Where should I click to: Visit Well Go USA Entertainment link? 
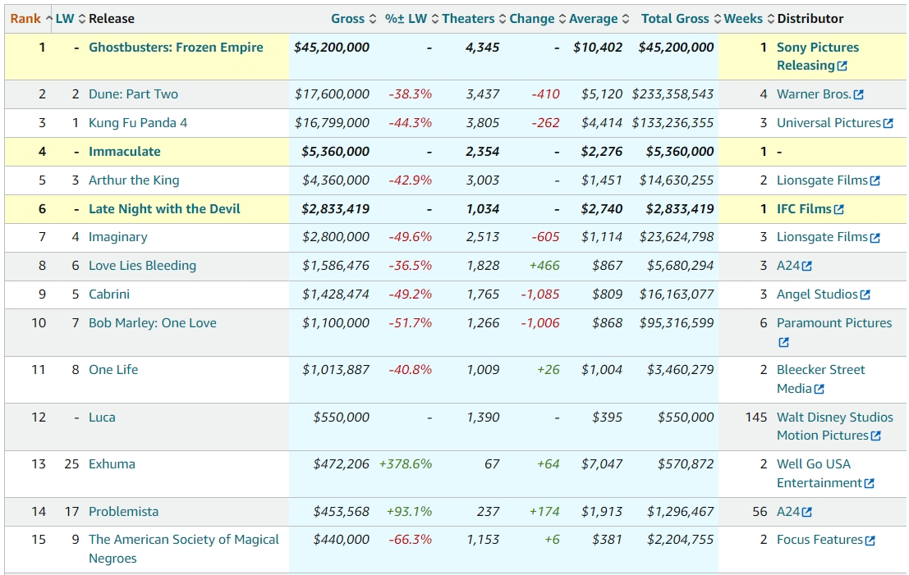click(x=819, y=473)
